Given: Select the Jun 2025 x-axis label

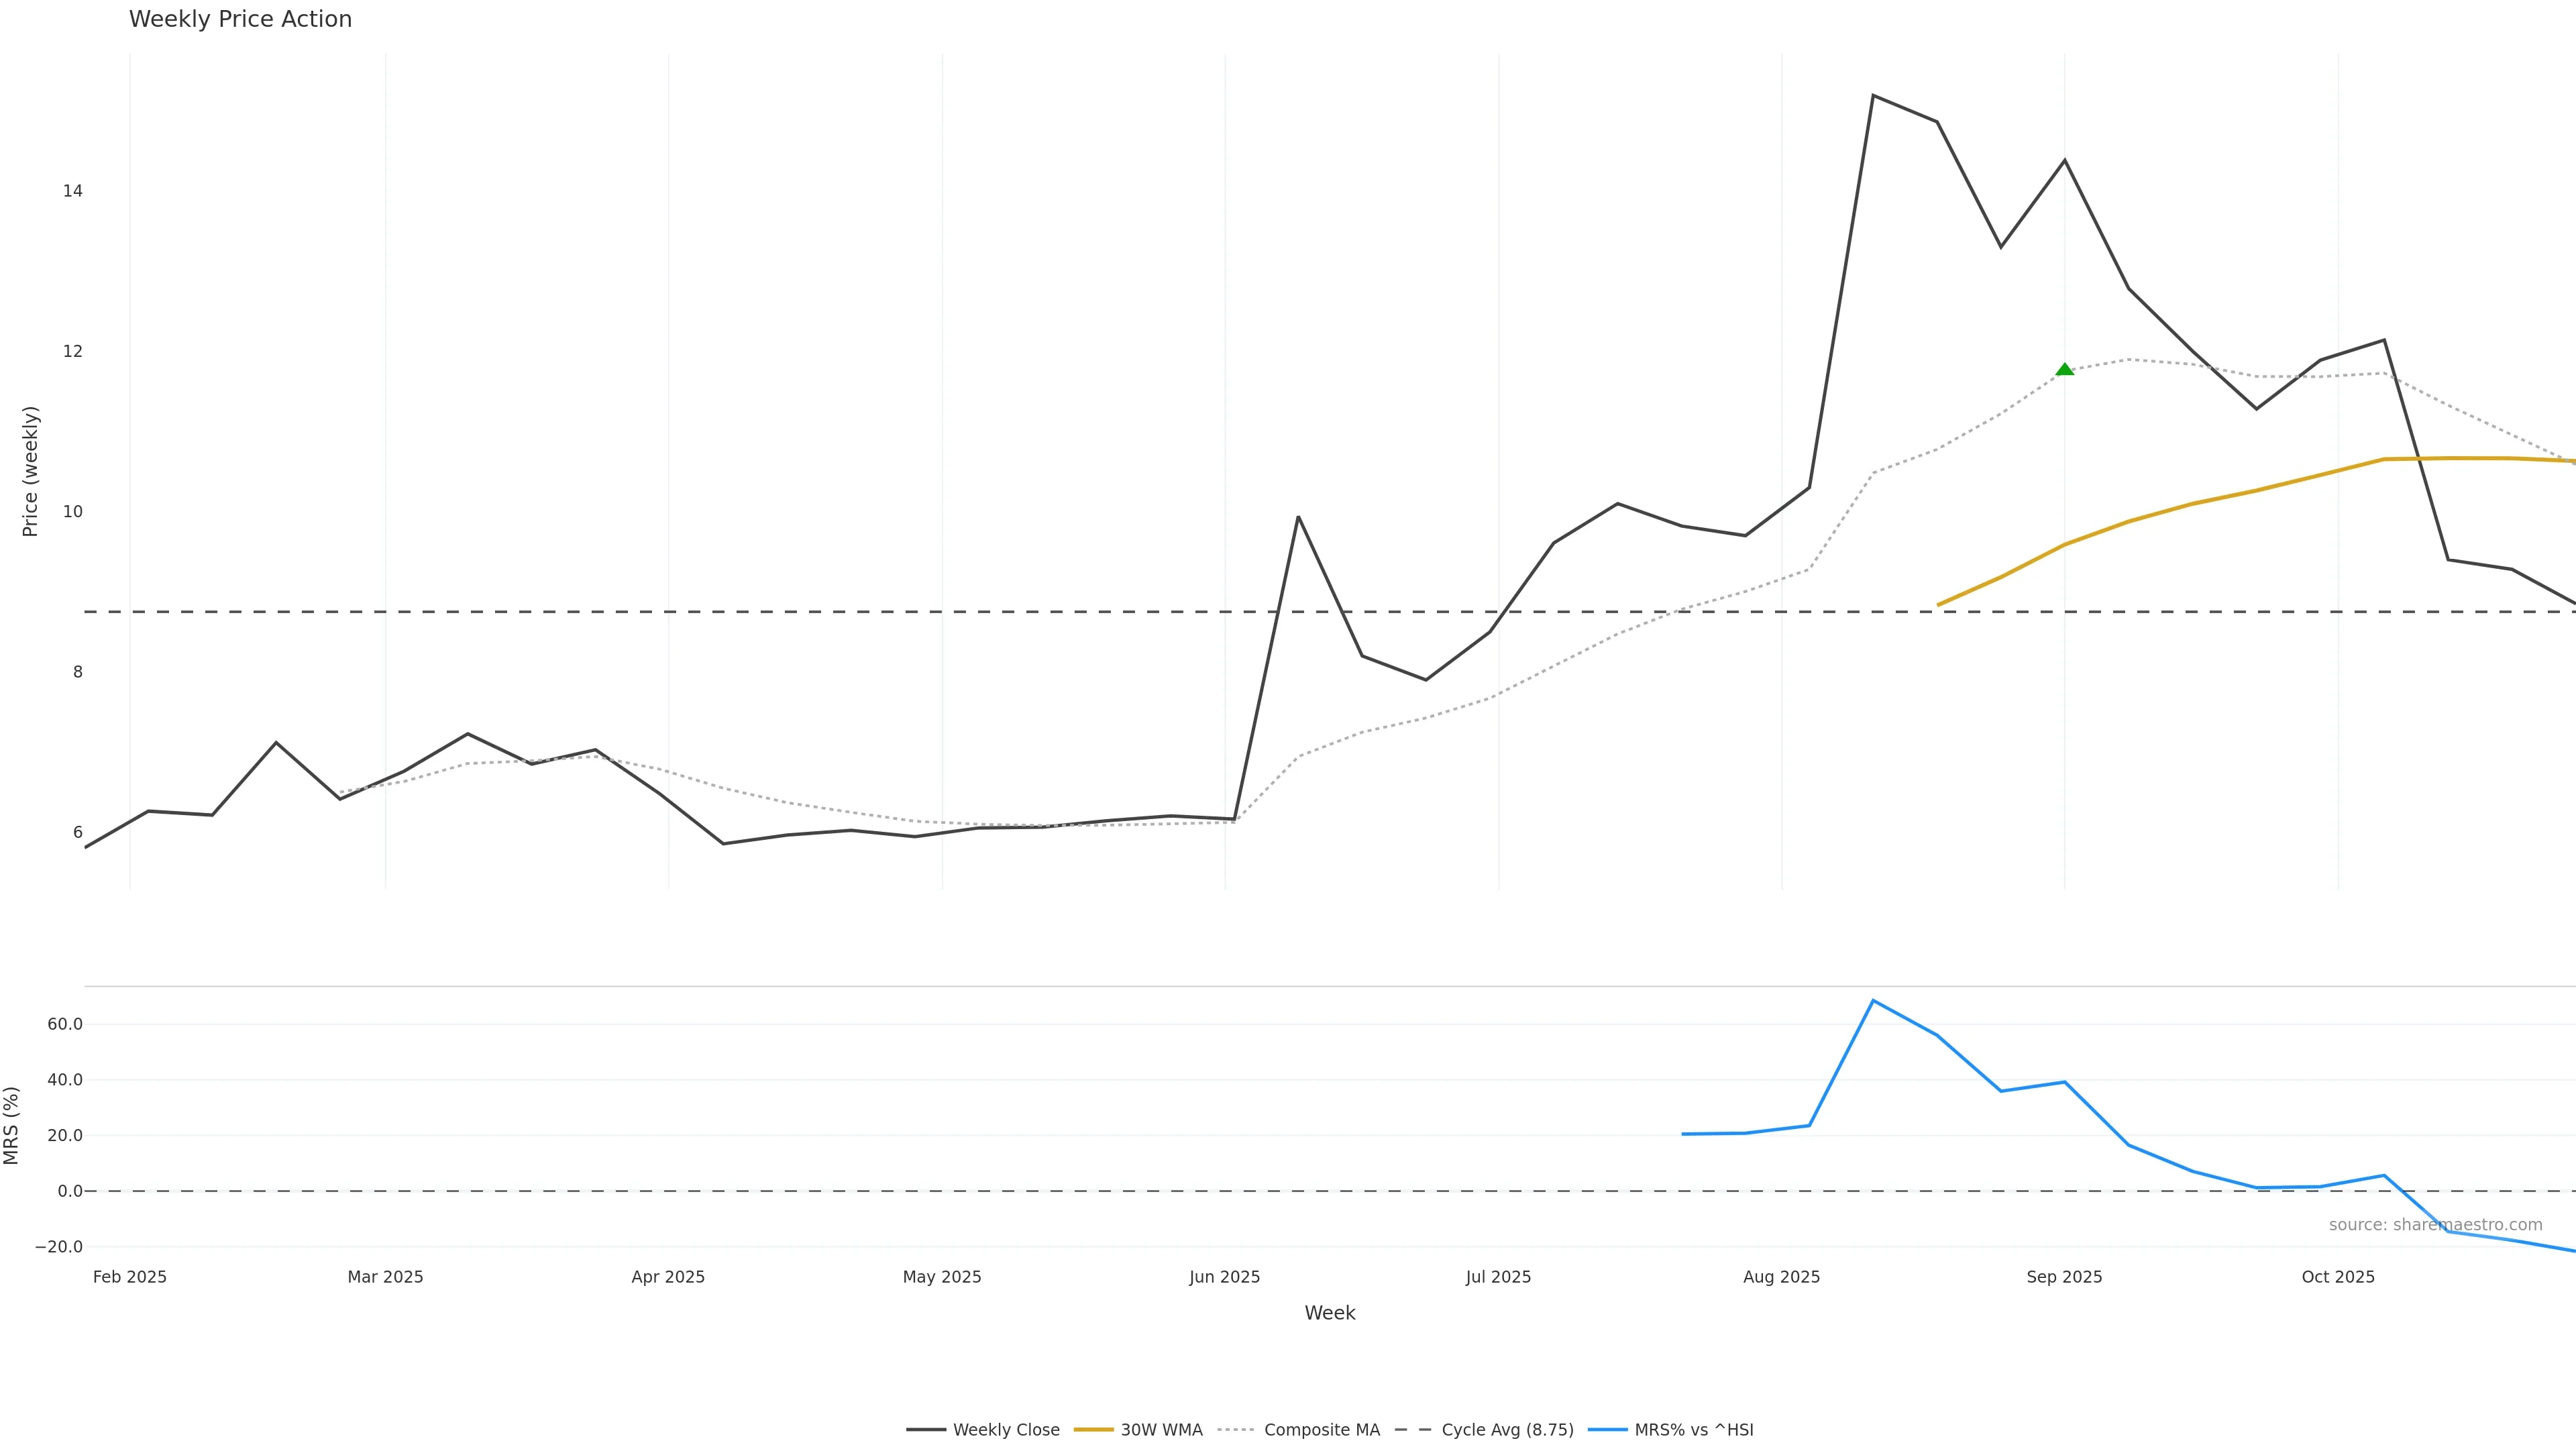Looking at the screenshot, I should (x=1224, y=1277).
